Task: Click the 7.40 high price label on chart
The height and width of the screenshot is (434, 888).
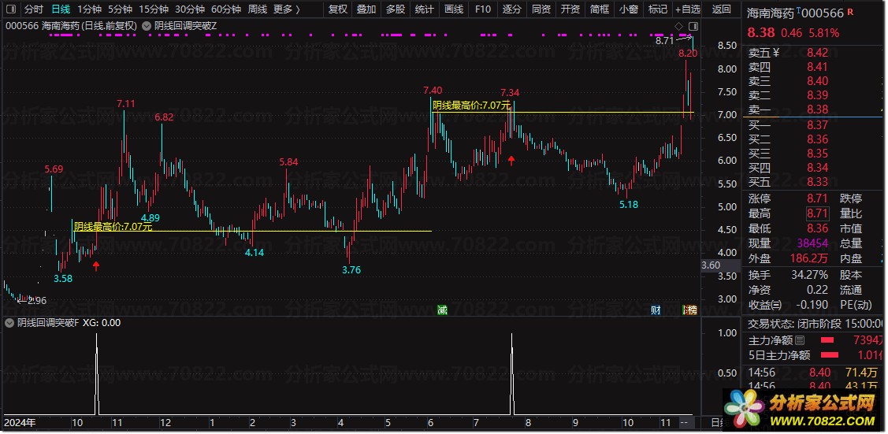Action: pyautogui.click(x=433, y=91)
